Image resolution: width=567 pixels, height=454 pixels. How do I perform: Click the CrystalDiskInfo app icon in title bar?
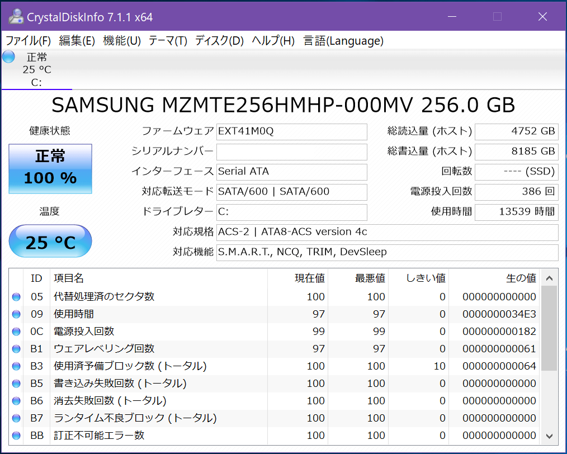[x=16, y=17]
